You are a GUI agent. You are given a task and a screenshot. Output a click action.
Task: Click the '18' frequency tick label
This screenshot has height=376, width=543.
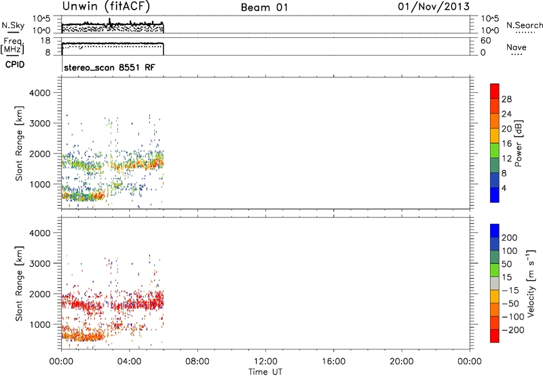pyautogui.click(x=45, y=41)
